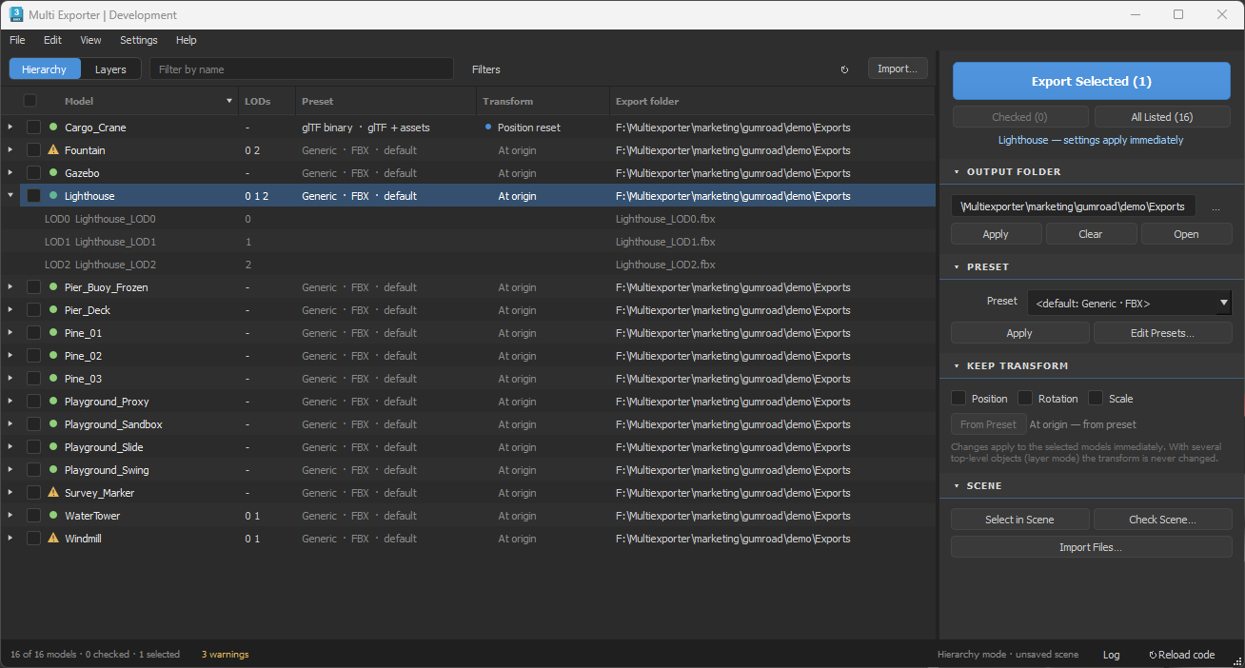The image size is (1245, 668).
Task: Click the 3 warnings status text
Action: pos(225,655)
